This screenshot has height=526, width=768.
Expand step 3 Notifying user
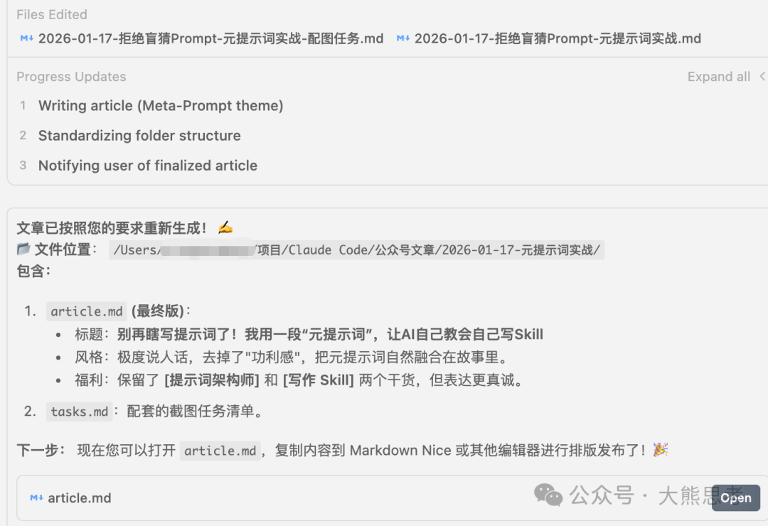tap(148, 166)
